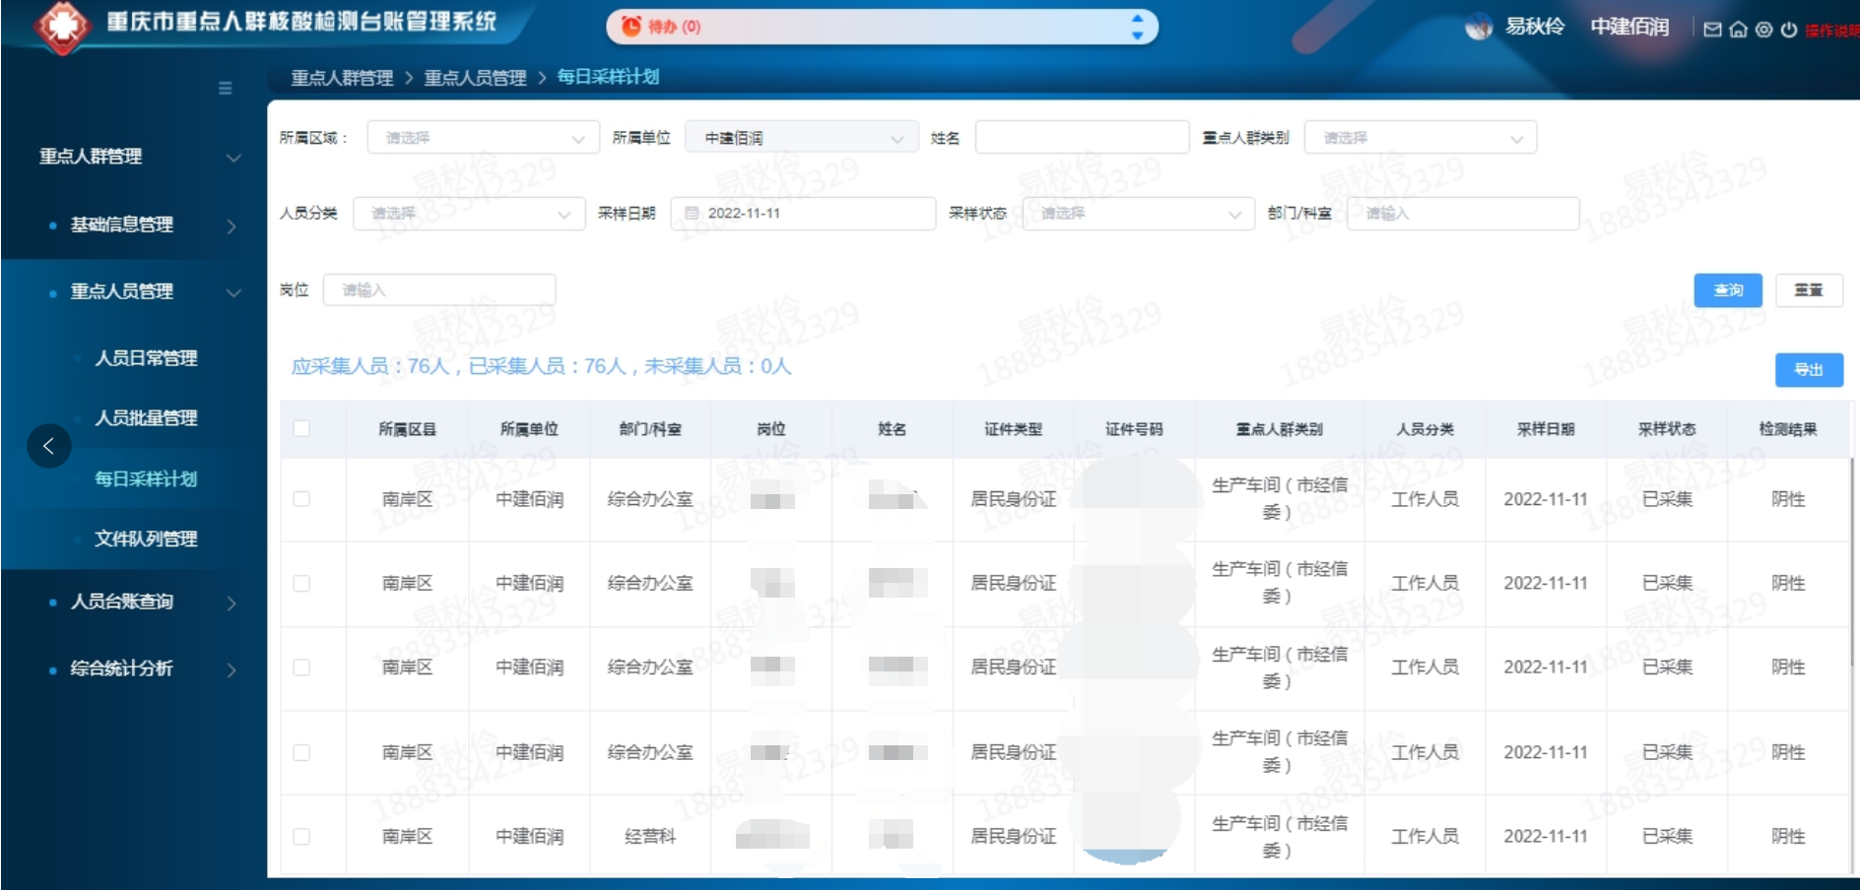1860x890 pixels.
Task: Check the first table row checkbox
Action: (x=301, y=499)
